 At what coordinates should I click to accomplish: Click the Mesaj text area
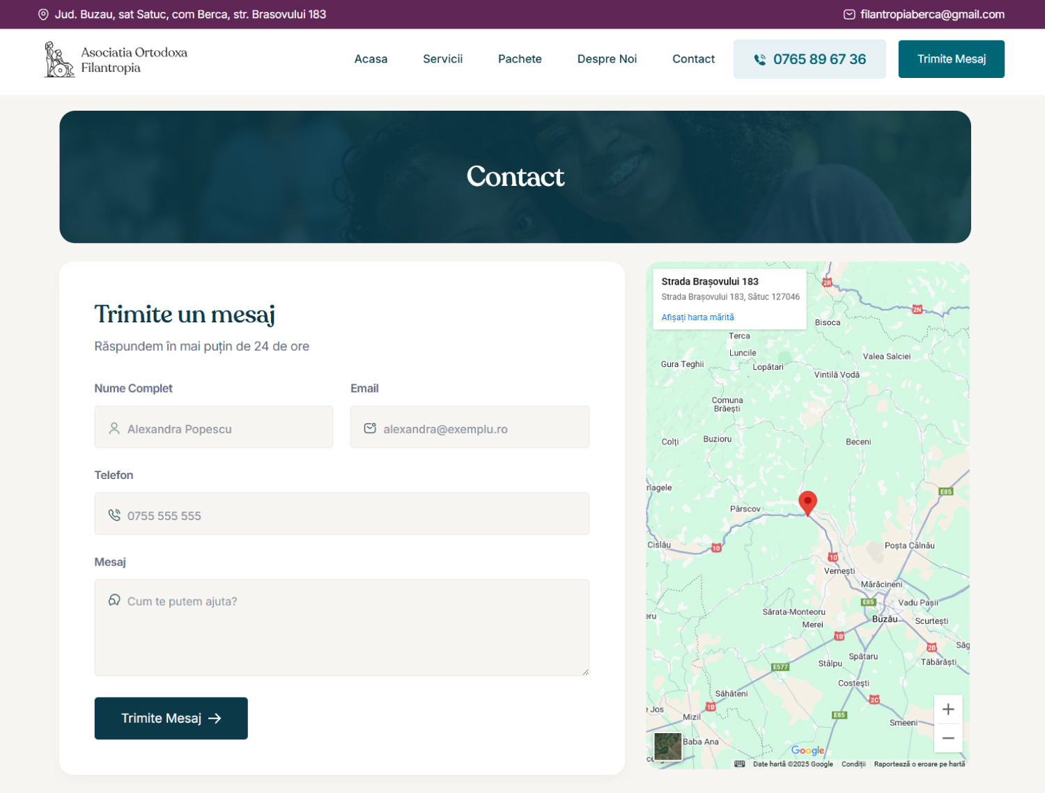tap(342, 628)
